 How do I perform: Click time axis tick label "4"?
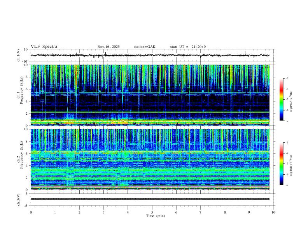pos(128,212)
